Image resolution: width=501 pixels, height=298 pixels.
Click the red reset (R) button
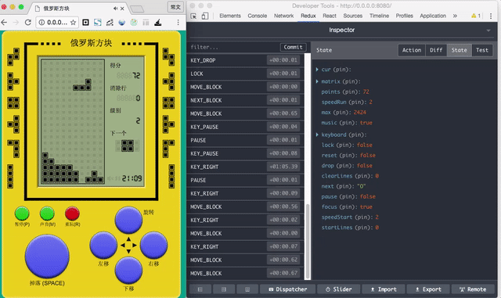(72, 214)
